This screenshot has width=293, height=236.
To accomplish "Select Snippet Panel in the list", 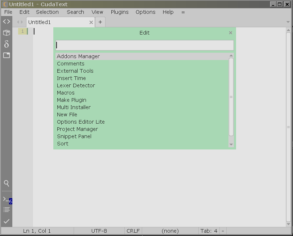I will (x=142, y=136).
